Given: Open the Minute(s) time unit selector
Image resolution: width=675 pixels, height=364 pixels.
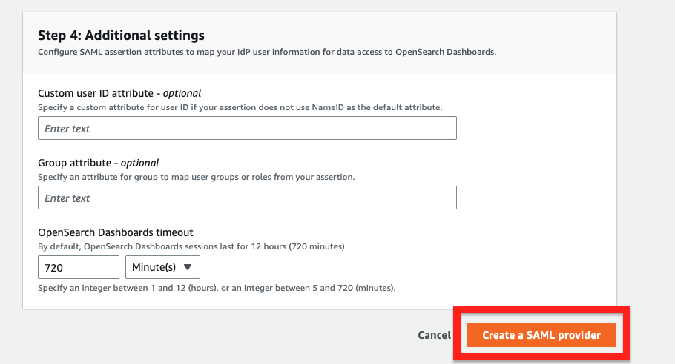Looking at the screenshot, I should coord(162,267).
